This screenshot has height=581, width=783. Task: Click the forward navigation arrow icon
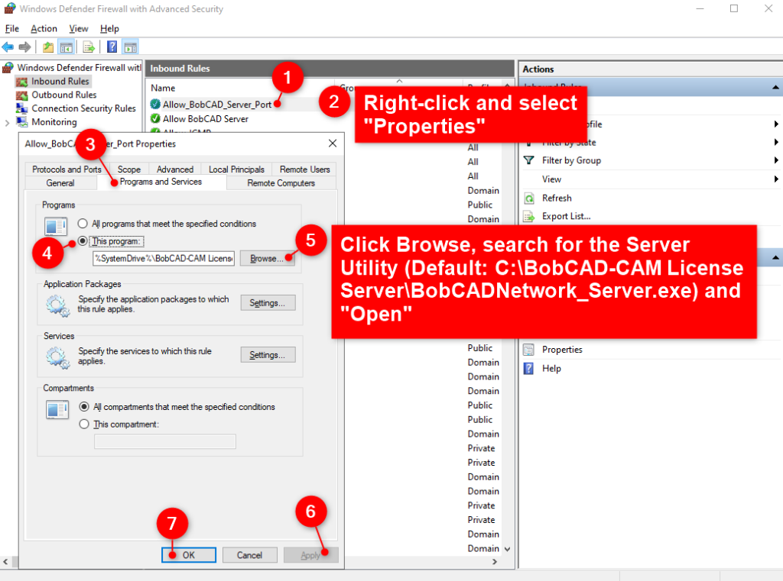point(24,47)
